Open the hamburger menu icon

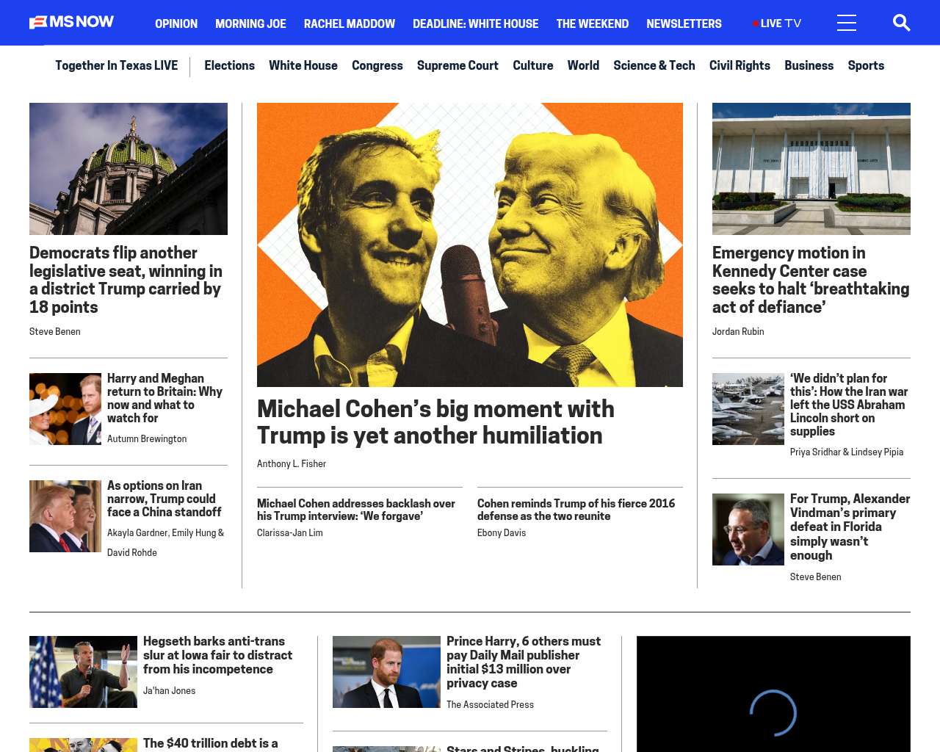(847, 23)
